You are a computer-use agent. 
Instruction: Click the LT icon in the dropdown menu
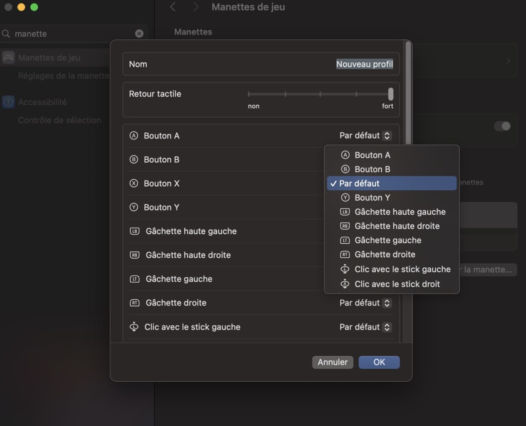coord(345,240)
